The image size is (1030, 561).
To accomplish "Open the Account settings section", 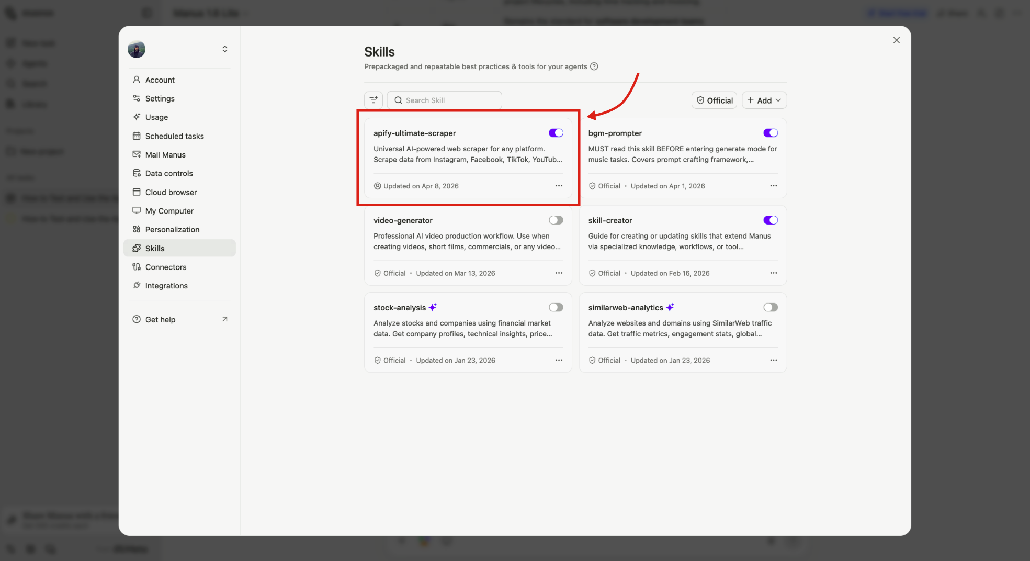I will 159,80.
